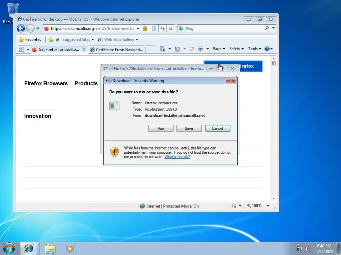The height and width of the screenshot is (255, 341).
Task: Click the source download-installer.cdn.mozilla.net text
Action: (175, 116)
